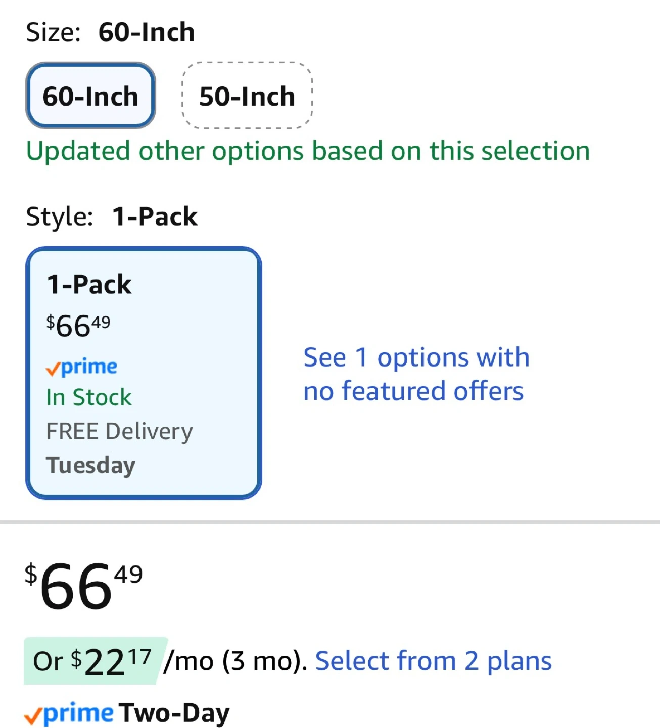Click the "Style:" label text

(x=59, y=217)
